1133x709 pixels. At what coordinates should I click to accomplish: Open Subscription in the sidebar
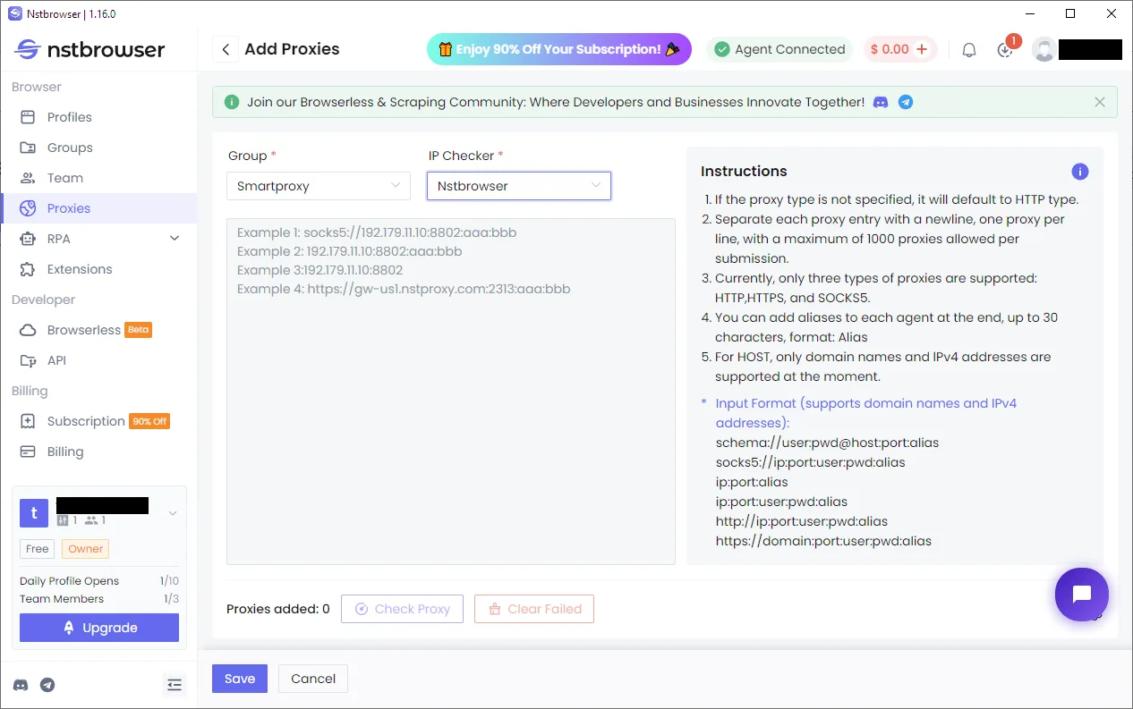click(x=98, y=421)
